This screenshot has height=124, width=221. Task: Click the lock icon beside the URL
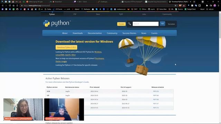(x=22, y=6)
